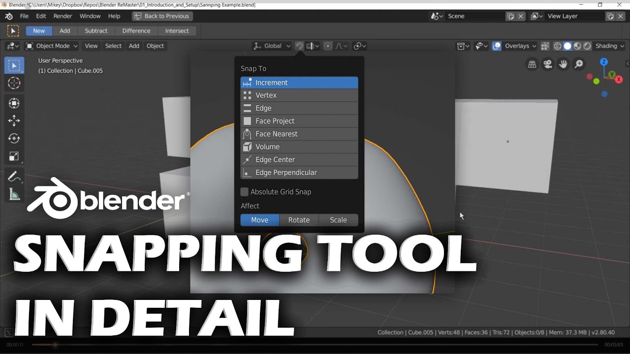Click the green Y axis on gizmo

pyautogui.click(x=612, y=75)
